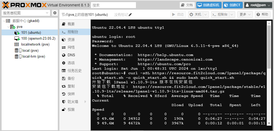Image resolution: width=274 pixels, height=131 pixels.
Task: Click the pve server node icon
Action: pos(13,27)
